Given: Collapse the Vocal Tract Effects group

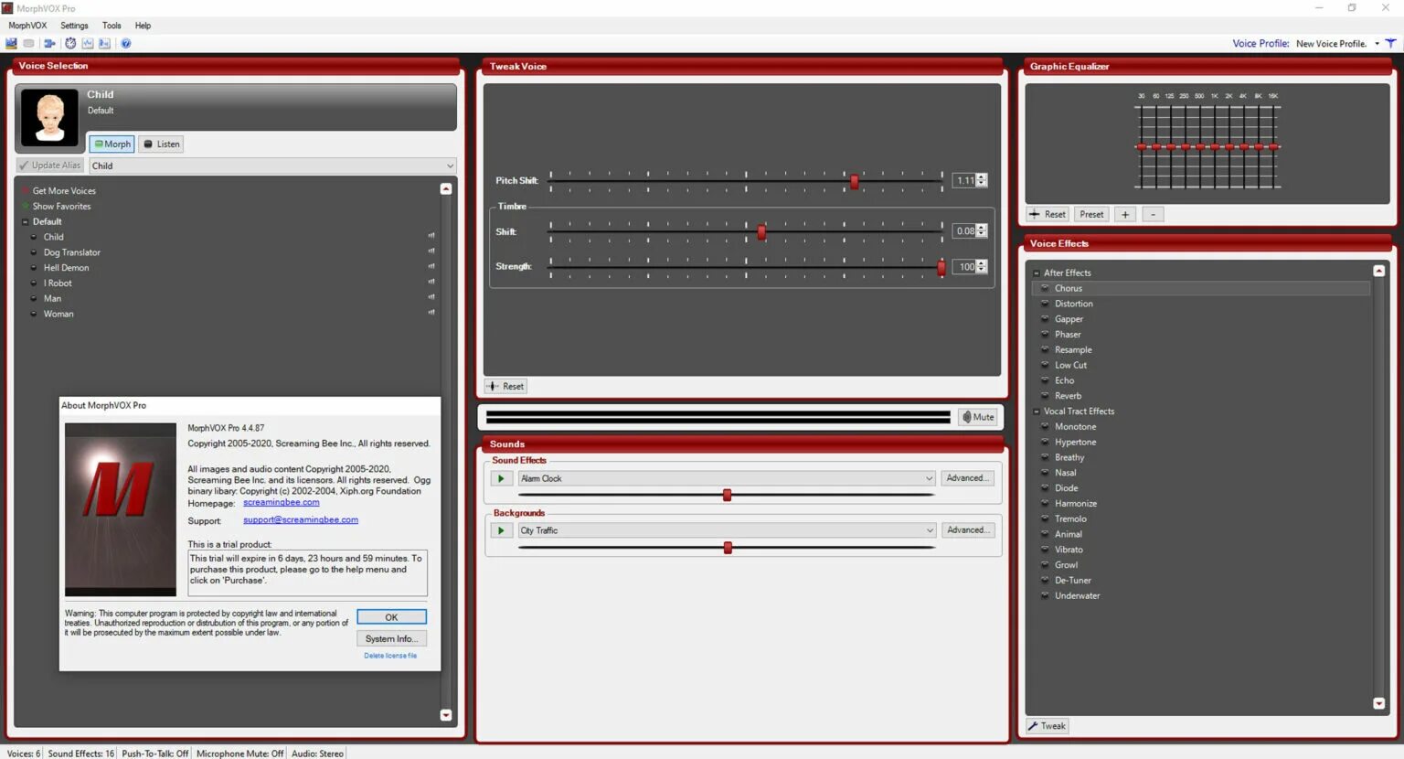Looking at the screenshot, I should click(x=1036, y=412).
